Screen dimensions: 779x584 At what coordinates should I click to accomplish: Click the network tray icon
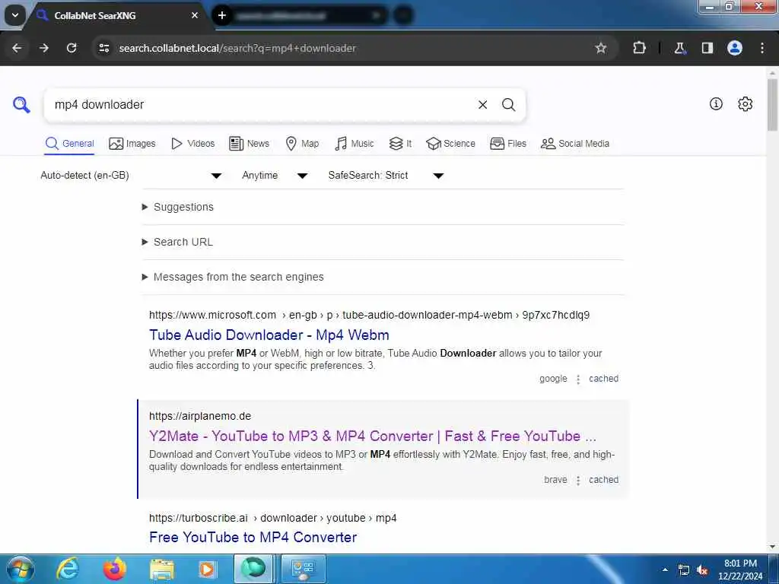click(x=684, y=570)
